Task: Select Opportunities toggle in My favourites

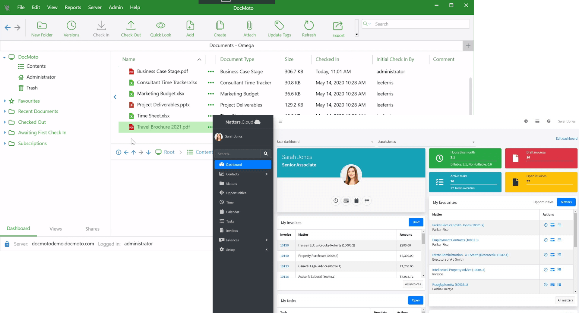Action: (x=543, y=202)
